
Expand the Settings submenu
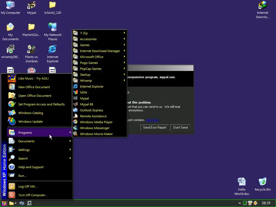(x=39, y=150)
